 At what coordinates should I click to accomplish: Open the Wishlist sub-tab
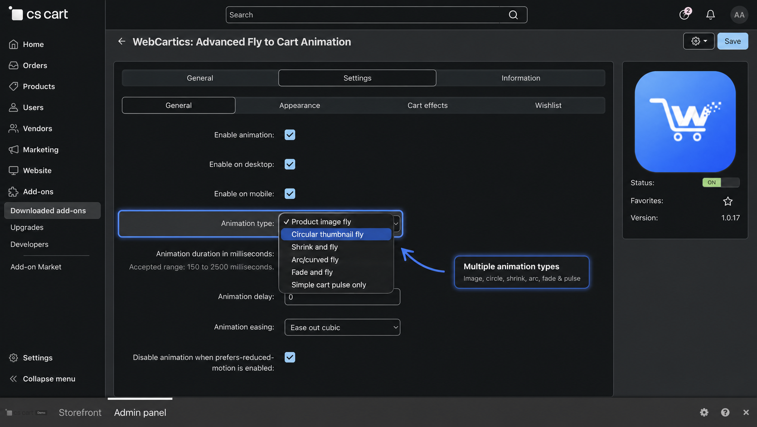[548, 105]
